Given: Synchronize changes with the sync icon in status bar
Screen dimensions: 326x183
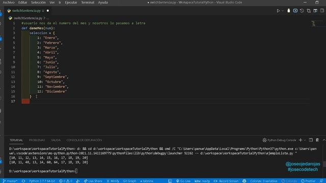Looking at the screenshot, I should pyautogui.click(x=23, y=181).
